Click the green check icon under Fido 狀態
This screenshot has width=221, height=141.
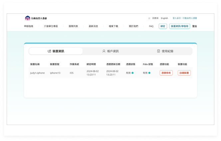pos(149,73)
